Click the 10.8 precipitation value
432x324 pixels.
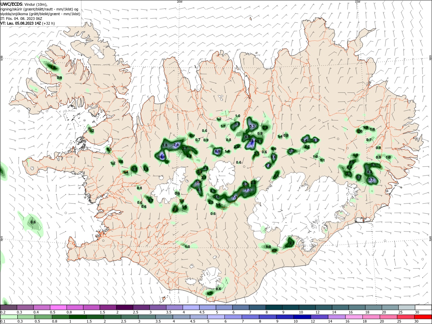162,157
